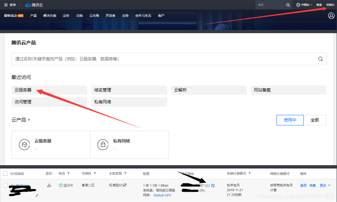Open recently visited 云服务器 entry

[x=49, y=90]
